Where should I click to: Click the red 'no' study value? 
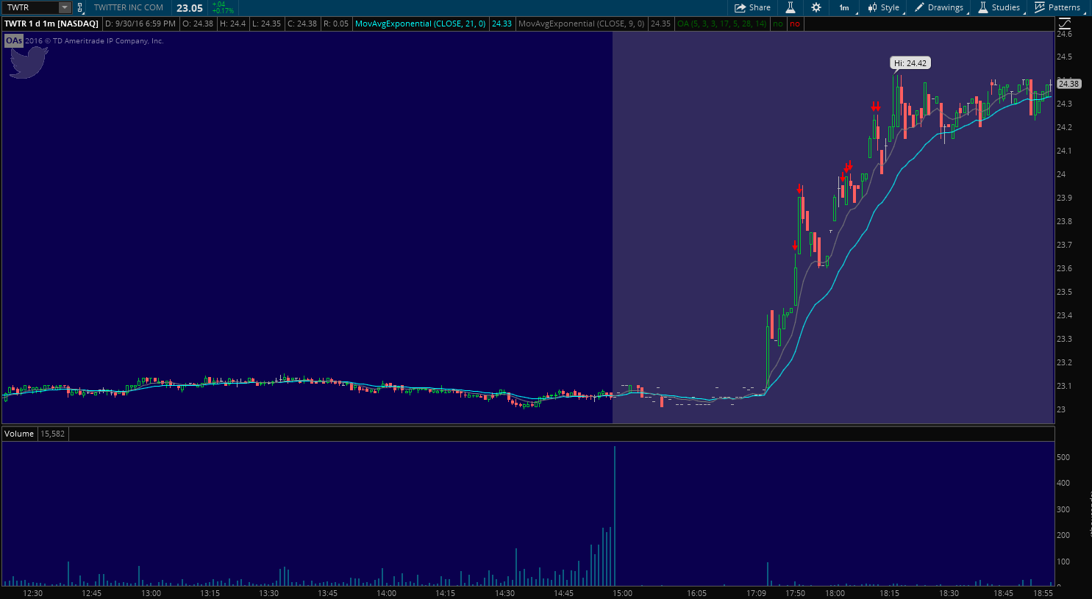tap(794, 24)
